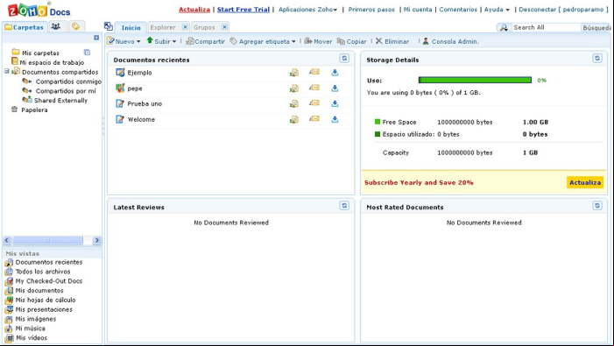Refresh the Most Rated Documents panel
This screenshot has width=614, height=346.
[597, 206]
